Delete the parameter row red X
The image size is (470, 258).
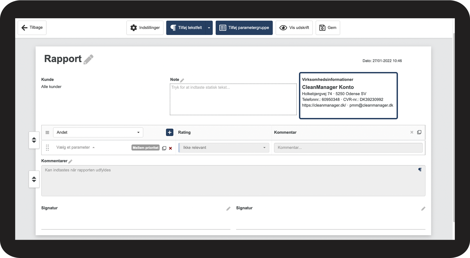click(170, 148)
